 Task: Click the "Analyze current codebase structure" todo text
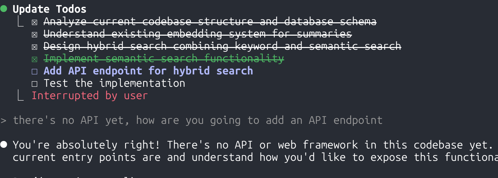coord(210,22)
